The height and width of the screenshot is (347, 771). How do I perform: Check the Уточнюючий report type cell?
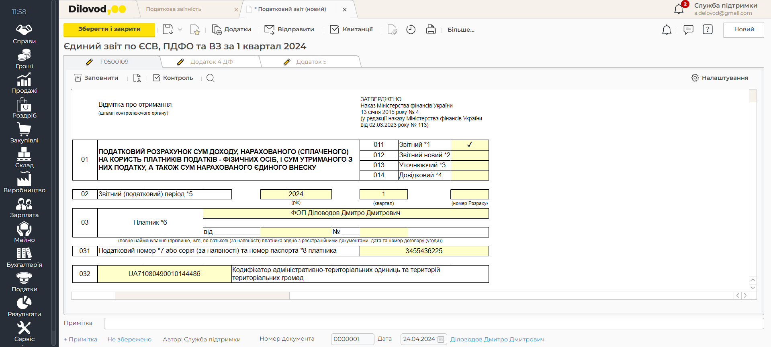(x=470, y=165)
